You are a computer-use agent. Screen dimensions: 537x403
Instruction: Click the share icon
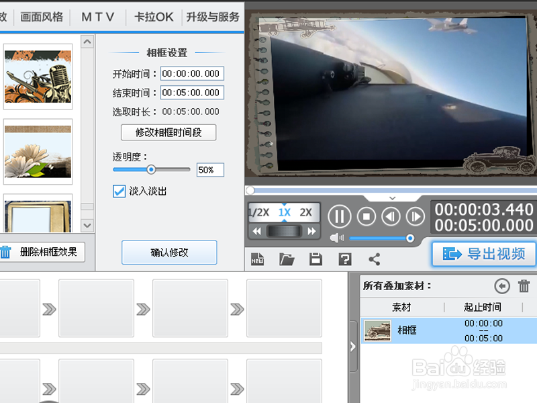point(375,259)
